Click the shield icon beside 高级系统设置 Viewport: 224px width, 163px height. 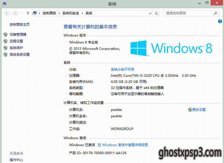coord(5,55)
